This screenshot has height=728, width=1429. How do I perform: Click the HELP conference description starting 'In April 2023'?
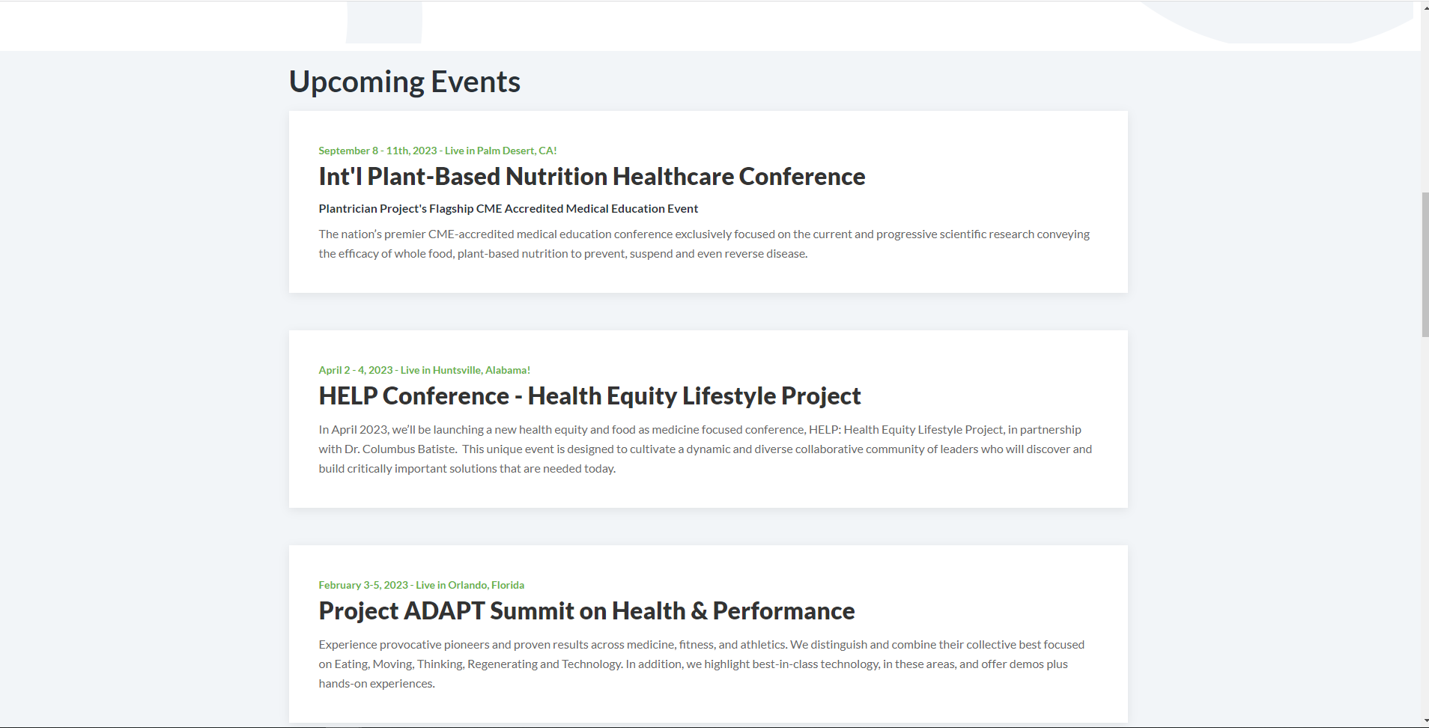pos(705,449)
